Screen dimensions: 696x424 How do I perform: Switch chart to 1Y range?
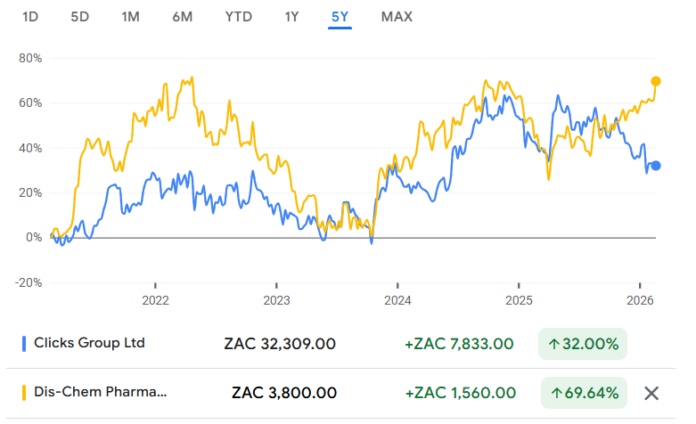click(x=291, y=17)
